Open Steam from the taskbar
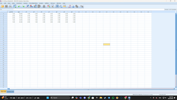 pyautogui.click(x=105, y=98)
